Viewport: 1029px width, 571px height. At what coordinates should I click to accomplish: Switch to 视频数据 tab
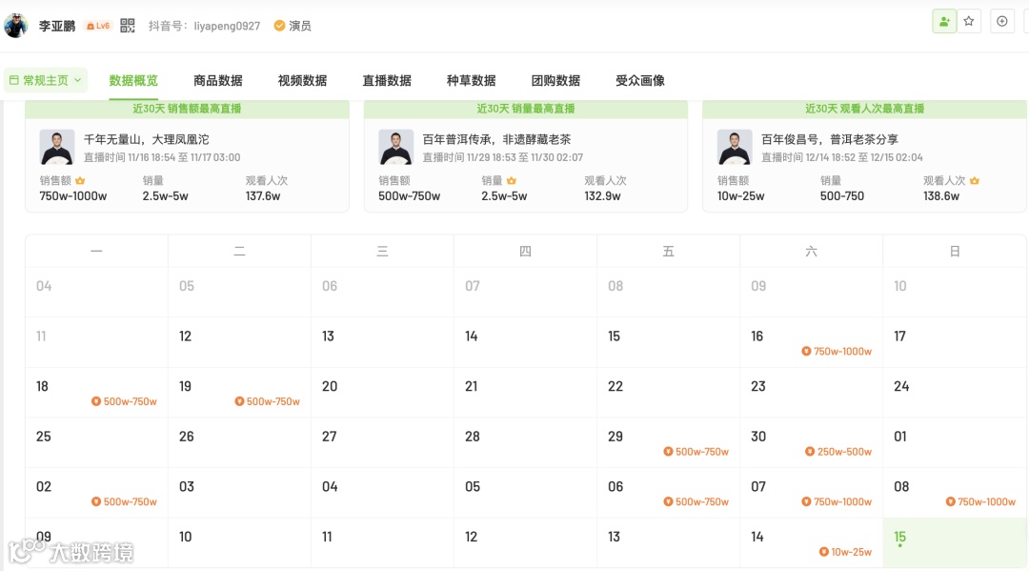pos(303,81)
